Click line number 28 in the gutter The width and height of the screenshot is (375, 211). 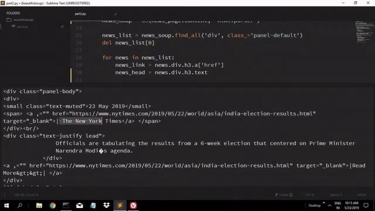79,57
